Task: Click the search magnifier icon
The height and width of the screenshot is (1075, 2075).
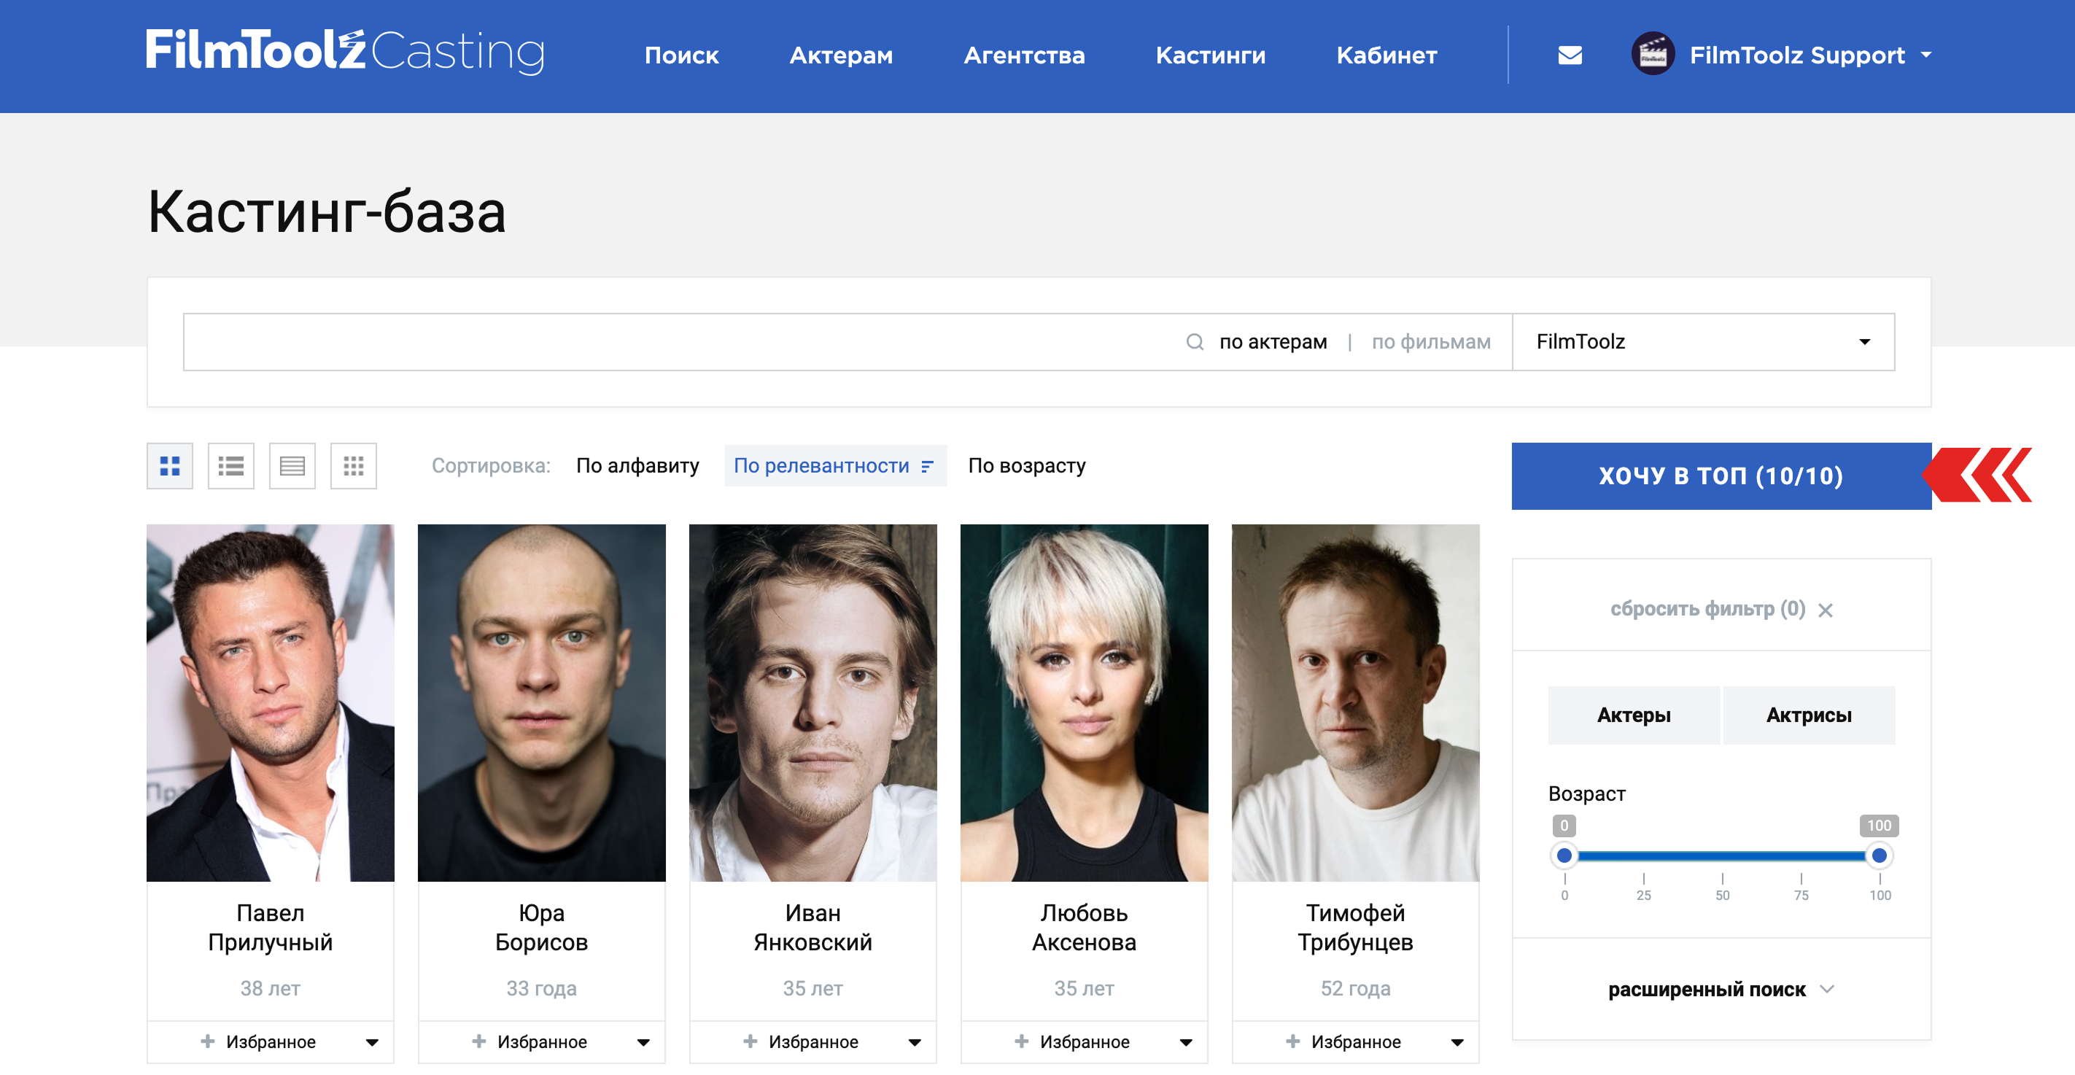Action: (1194, 341)
